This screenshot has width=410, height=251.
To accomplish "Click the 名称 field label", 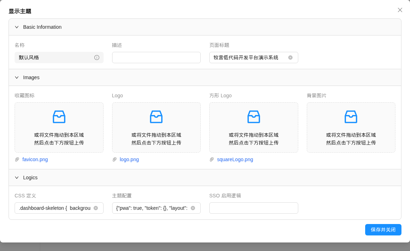I will pos(20,45).
